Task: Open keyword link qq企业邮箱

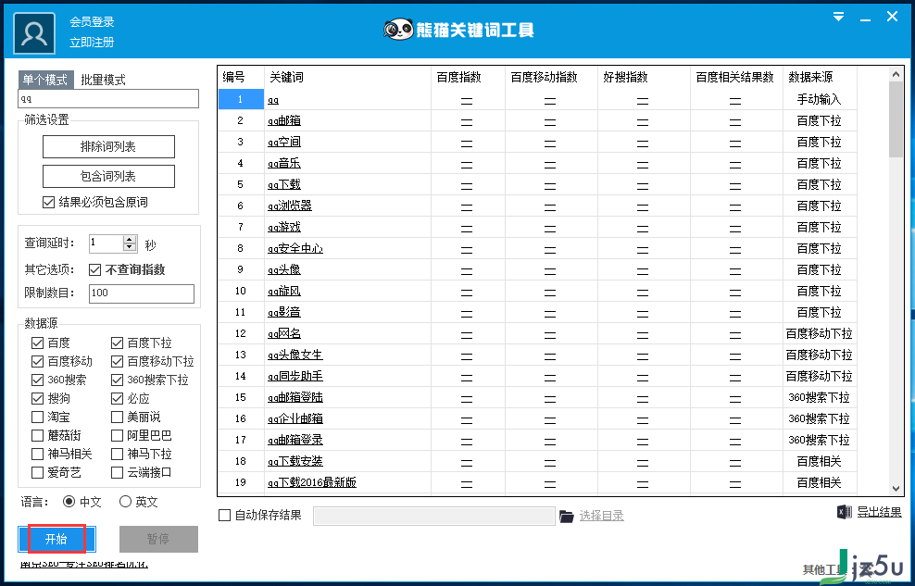Action: point(295,418)
